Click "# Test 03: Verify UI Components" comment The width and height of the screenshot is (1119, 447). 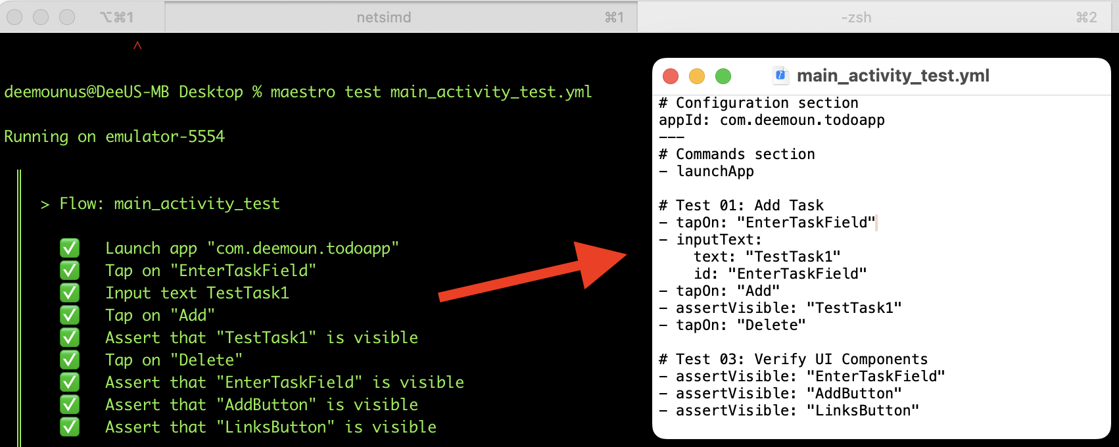point(794,360)
